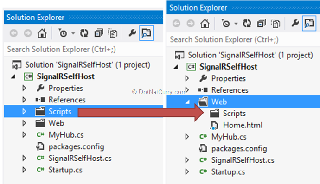Click Home icon in left Solution Explorer
This screenshot has width=320, height=184.
pyautogui.click(x=42, y=33)
